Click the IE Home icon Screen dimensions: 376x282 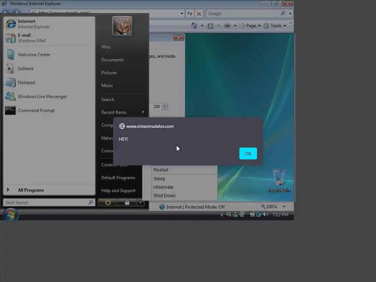[194, 26]
